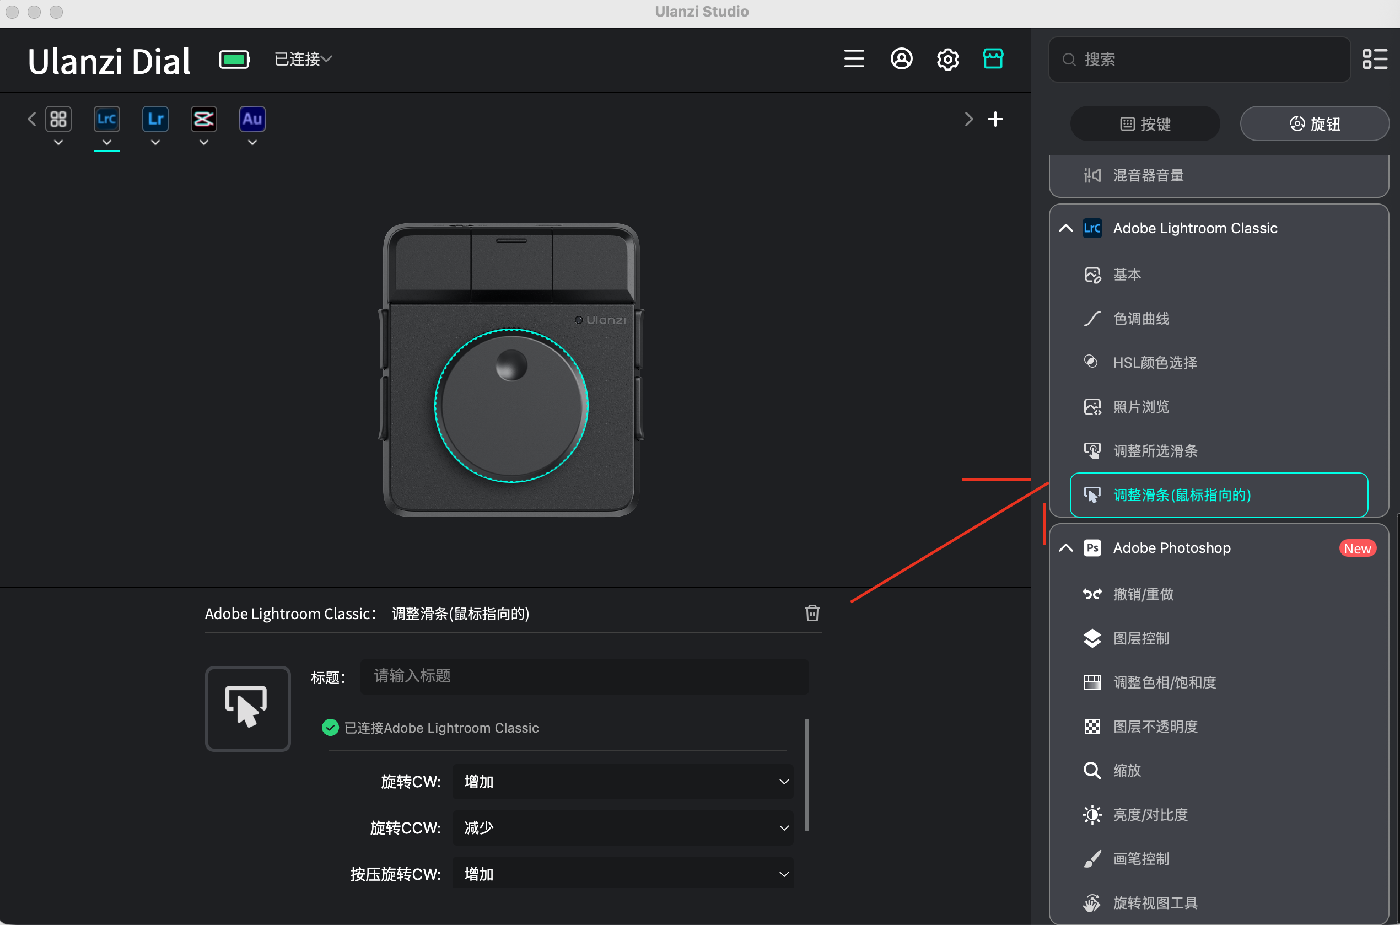The image size is (1400, 925).
Task: Delete the action with trash icon
Action: click(x=812, y=613)
